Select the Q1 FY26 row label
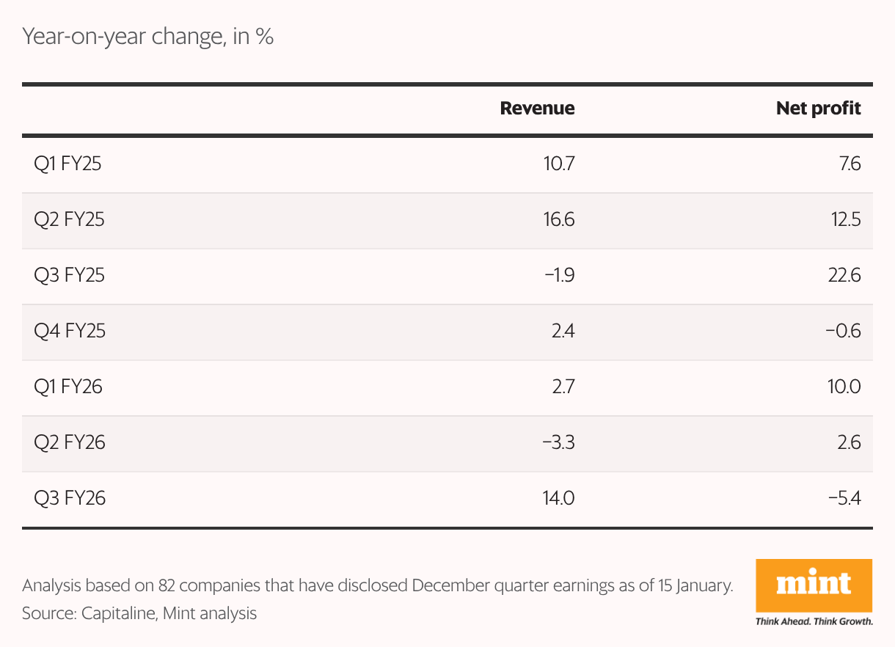The width and height of the screenshot is (895, 647). click(68, 387)
